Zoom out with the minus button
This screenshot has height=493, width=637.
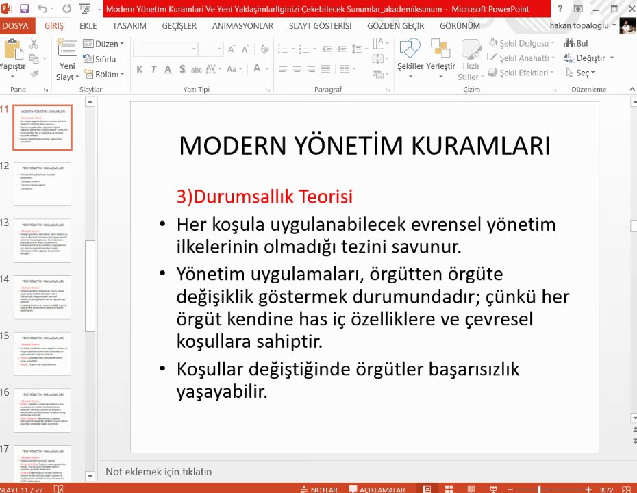pos(511,490)
